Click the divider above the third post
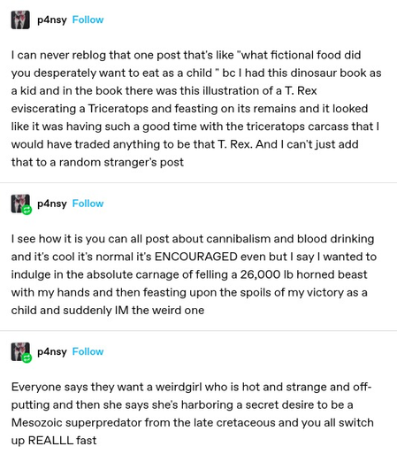This screenshot has width=397, height=454. (198, 331)
